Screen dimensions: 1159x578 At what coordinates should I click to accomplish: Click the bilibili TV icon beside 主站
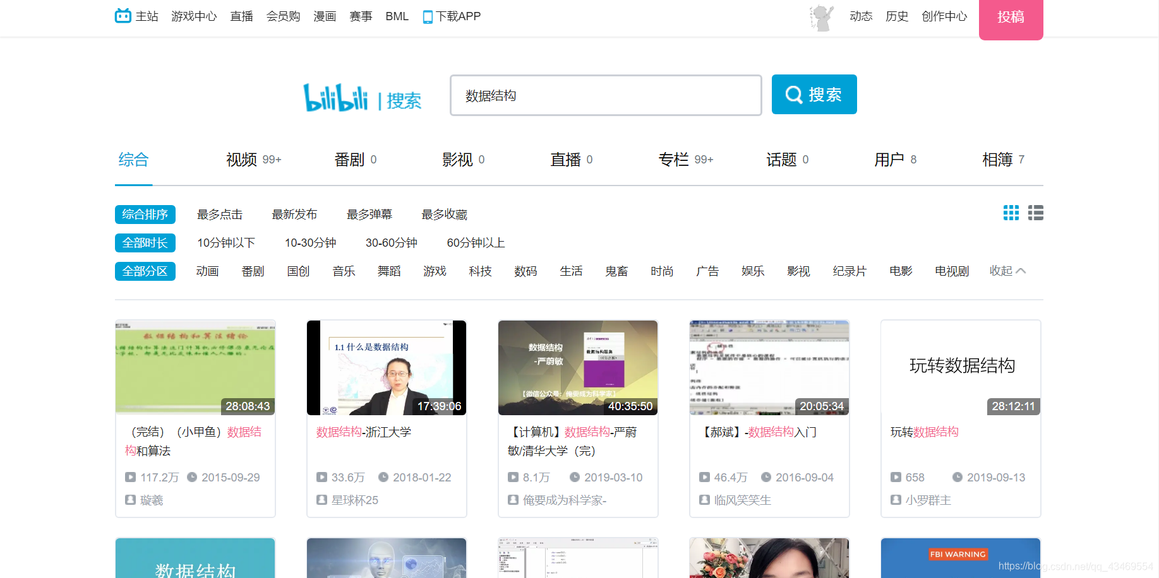pyautogui.click(x=122, y=16)
